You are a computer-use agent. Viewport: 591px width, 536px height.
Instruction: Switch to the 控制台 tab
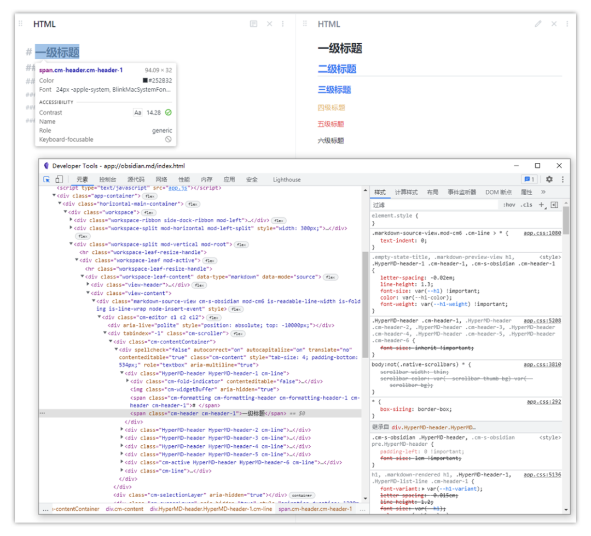coord(108,180)
